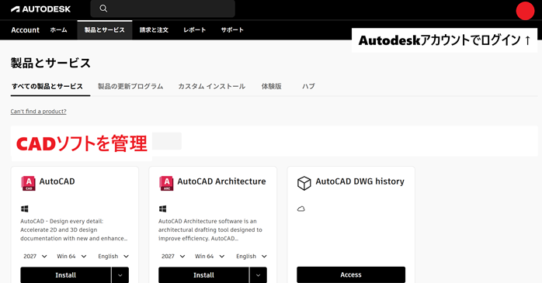Select the すべての製品とサービス tab
This screenshot has width=542, height=283.
[47, 86]
